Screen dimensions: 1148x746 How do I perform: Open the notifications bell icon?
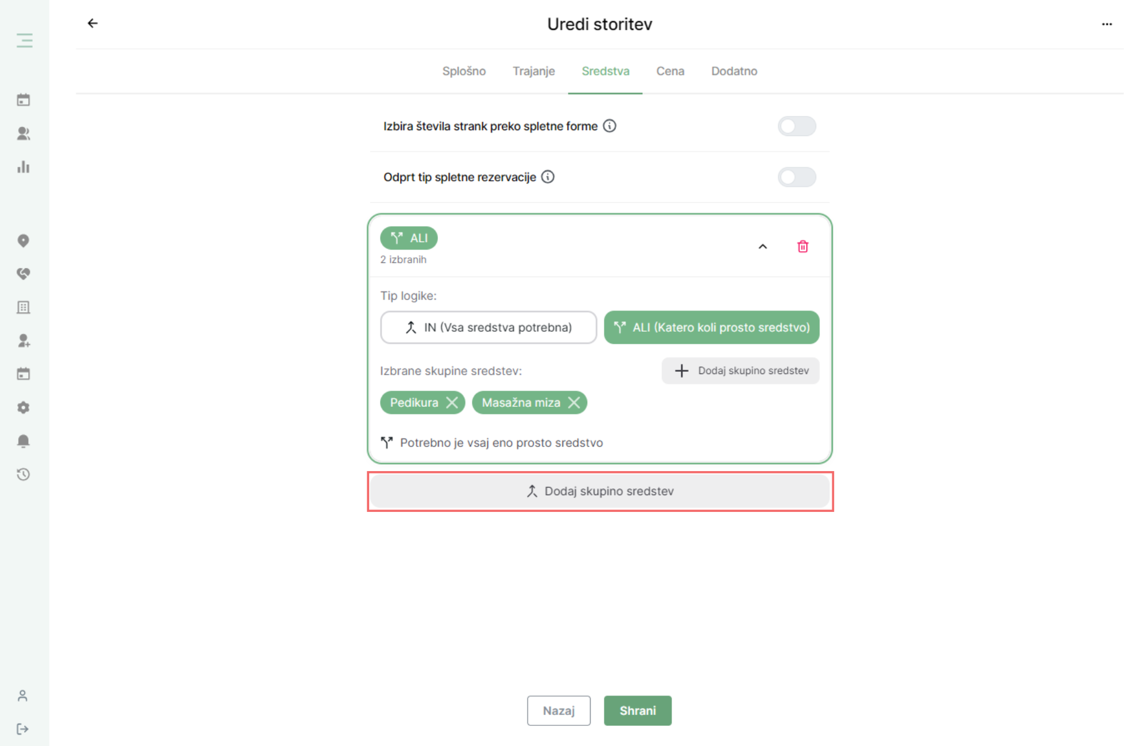[x=24, y=441]
